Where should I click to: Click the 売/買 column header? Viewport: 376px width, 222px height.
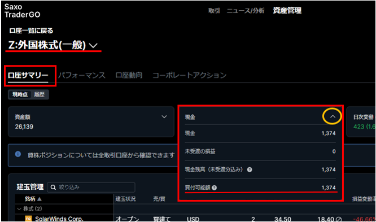(159, 199)
